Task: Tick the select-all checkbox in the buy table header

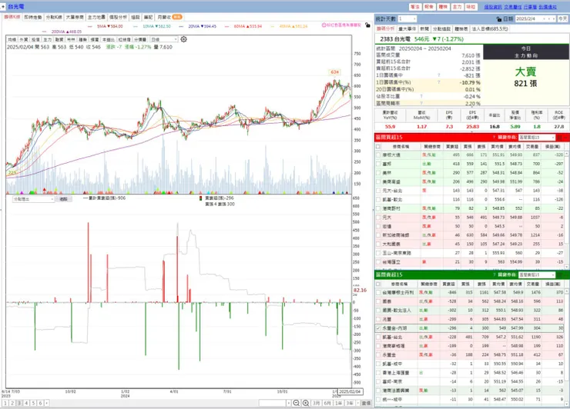Action: coord(378,146)
